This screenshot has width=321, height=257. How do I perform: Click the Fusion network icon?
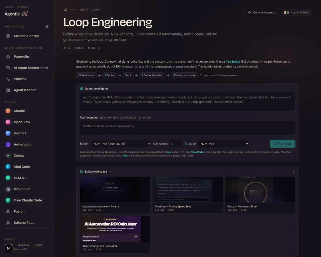point(8,212)
